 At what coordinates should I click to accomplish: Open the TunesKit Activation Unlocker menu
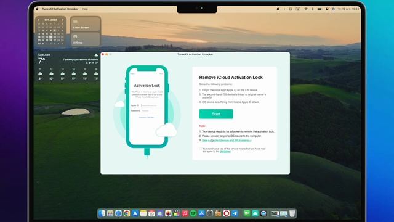60,9
